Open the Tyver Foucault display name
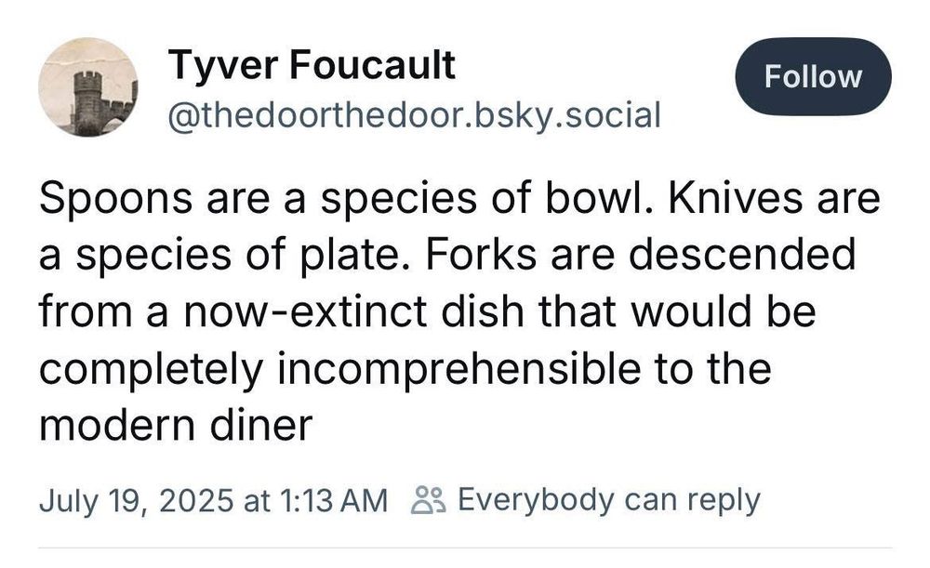This screenshot has width=930, height=568. pos(312,65)
